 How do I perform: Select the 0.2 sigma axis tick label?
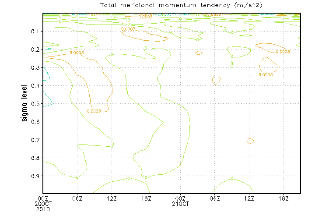pyautogui.click(x=35, y=49)
